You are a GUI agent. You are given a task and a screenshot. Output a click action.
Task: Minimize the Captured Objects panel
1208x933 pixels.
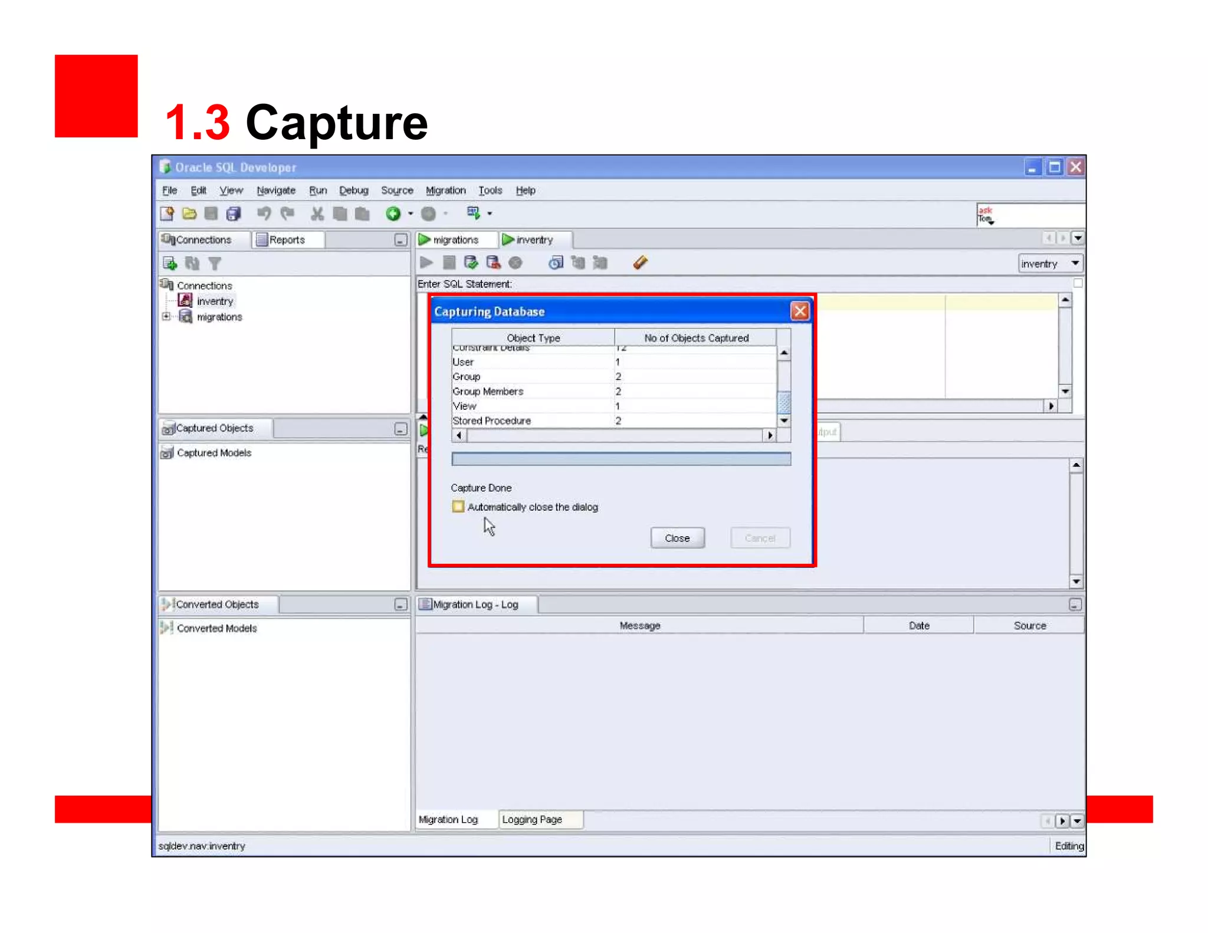(x=401, y=429)
